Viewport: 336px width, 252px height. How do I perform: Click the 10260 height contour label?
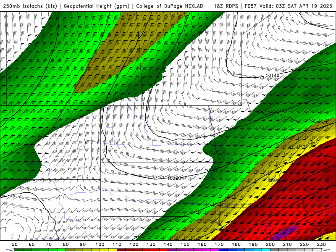pyautogui.click(x=174, y=178)
